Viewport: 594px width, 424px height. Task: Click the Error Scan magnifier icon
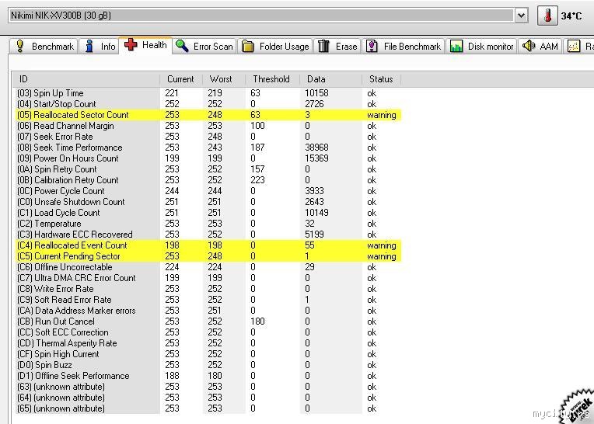pos(182,46)
